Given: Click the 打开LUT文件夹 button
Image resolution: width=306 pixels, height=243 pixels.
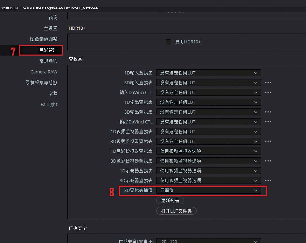Looking at the screenshot, I should click(176, 211).
